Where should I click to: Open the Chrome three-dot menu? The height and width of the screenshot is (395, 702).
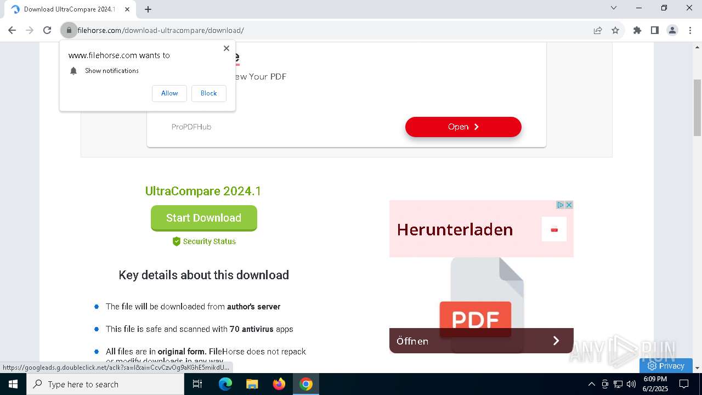[690, 30]
